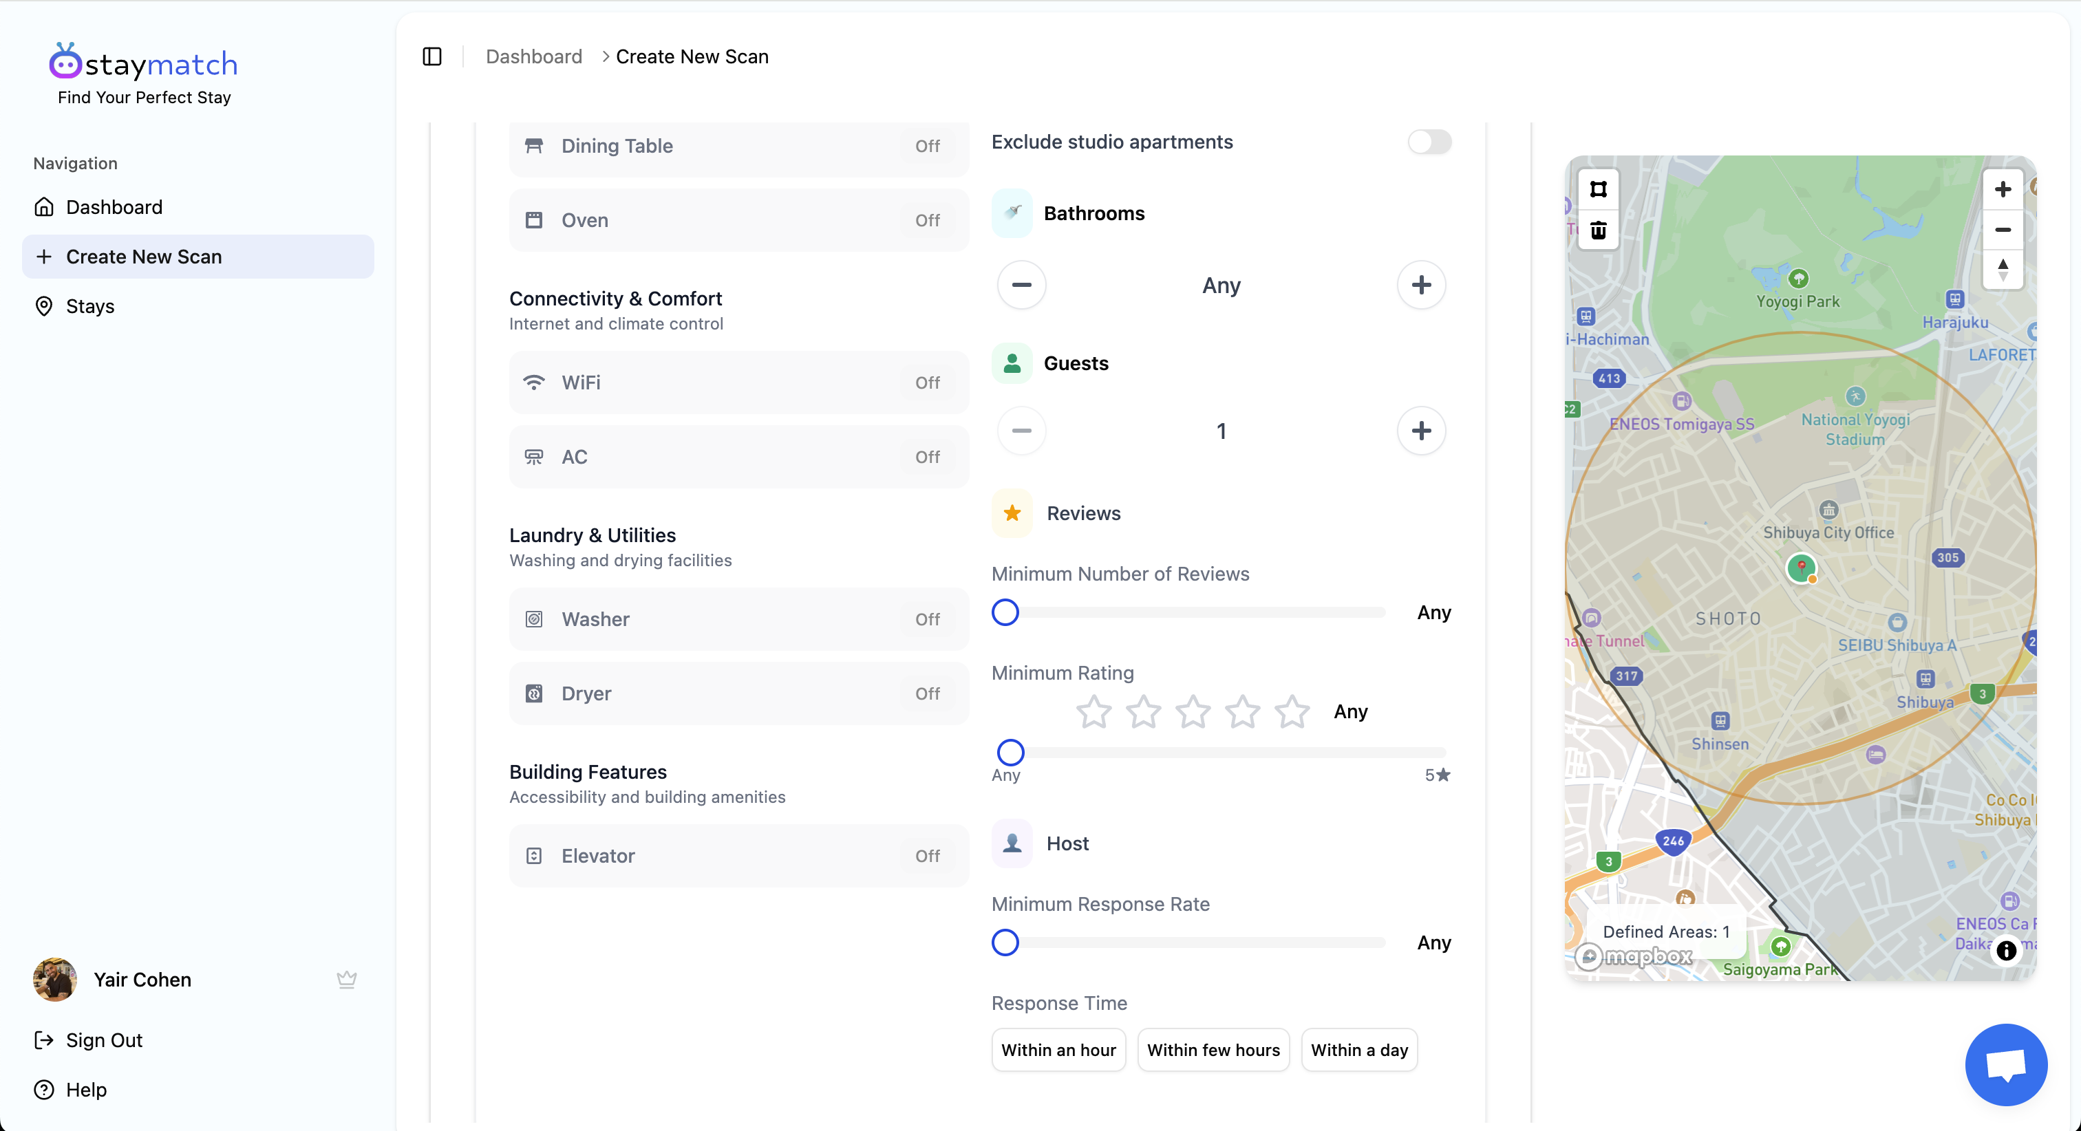2081x1131 pixels.
Task: Click the Defined Areas: 1 label
Action: (x=1666, y=931)
